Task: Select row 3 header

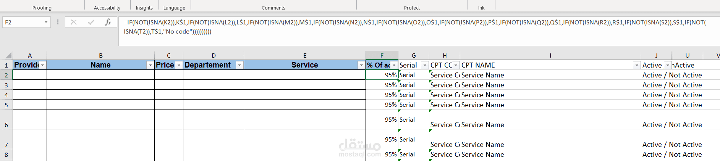Action: point(6,85)
